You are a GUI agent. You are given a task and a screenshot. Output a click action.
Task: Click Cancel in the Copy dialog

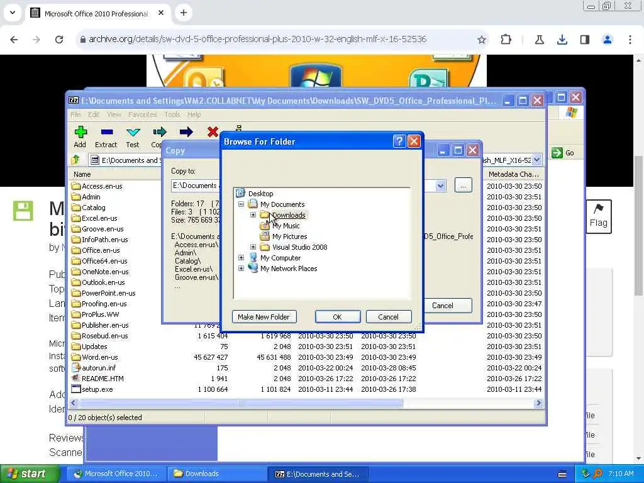pos(447,306)
